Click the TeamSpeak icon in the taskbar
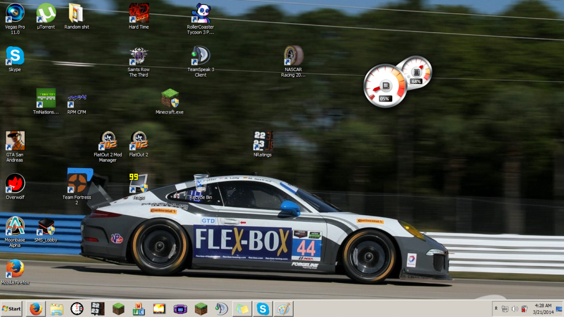This screenshot has height=317, width=564. click(x=221, y=309)
